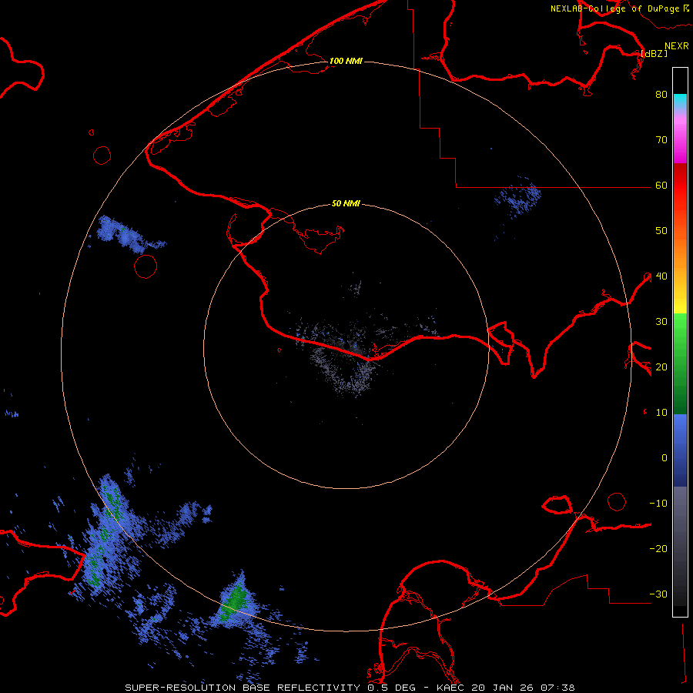Click the 50 value on the dBZ scale
Image resolution: width=693 pixels, height=693 pixels.
tap(661, 231)
